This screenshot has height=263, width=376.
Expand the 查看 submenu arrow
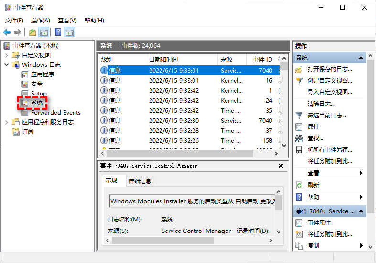(361, 173)
